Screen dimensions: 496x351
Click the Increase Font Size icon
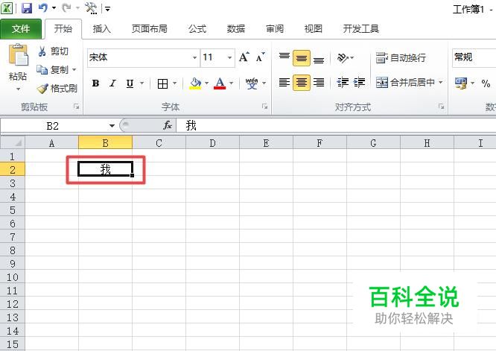244,57
